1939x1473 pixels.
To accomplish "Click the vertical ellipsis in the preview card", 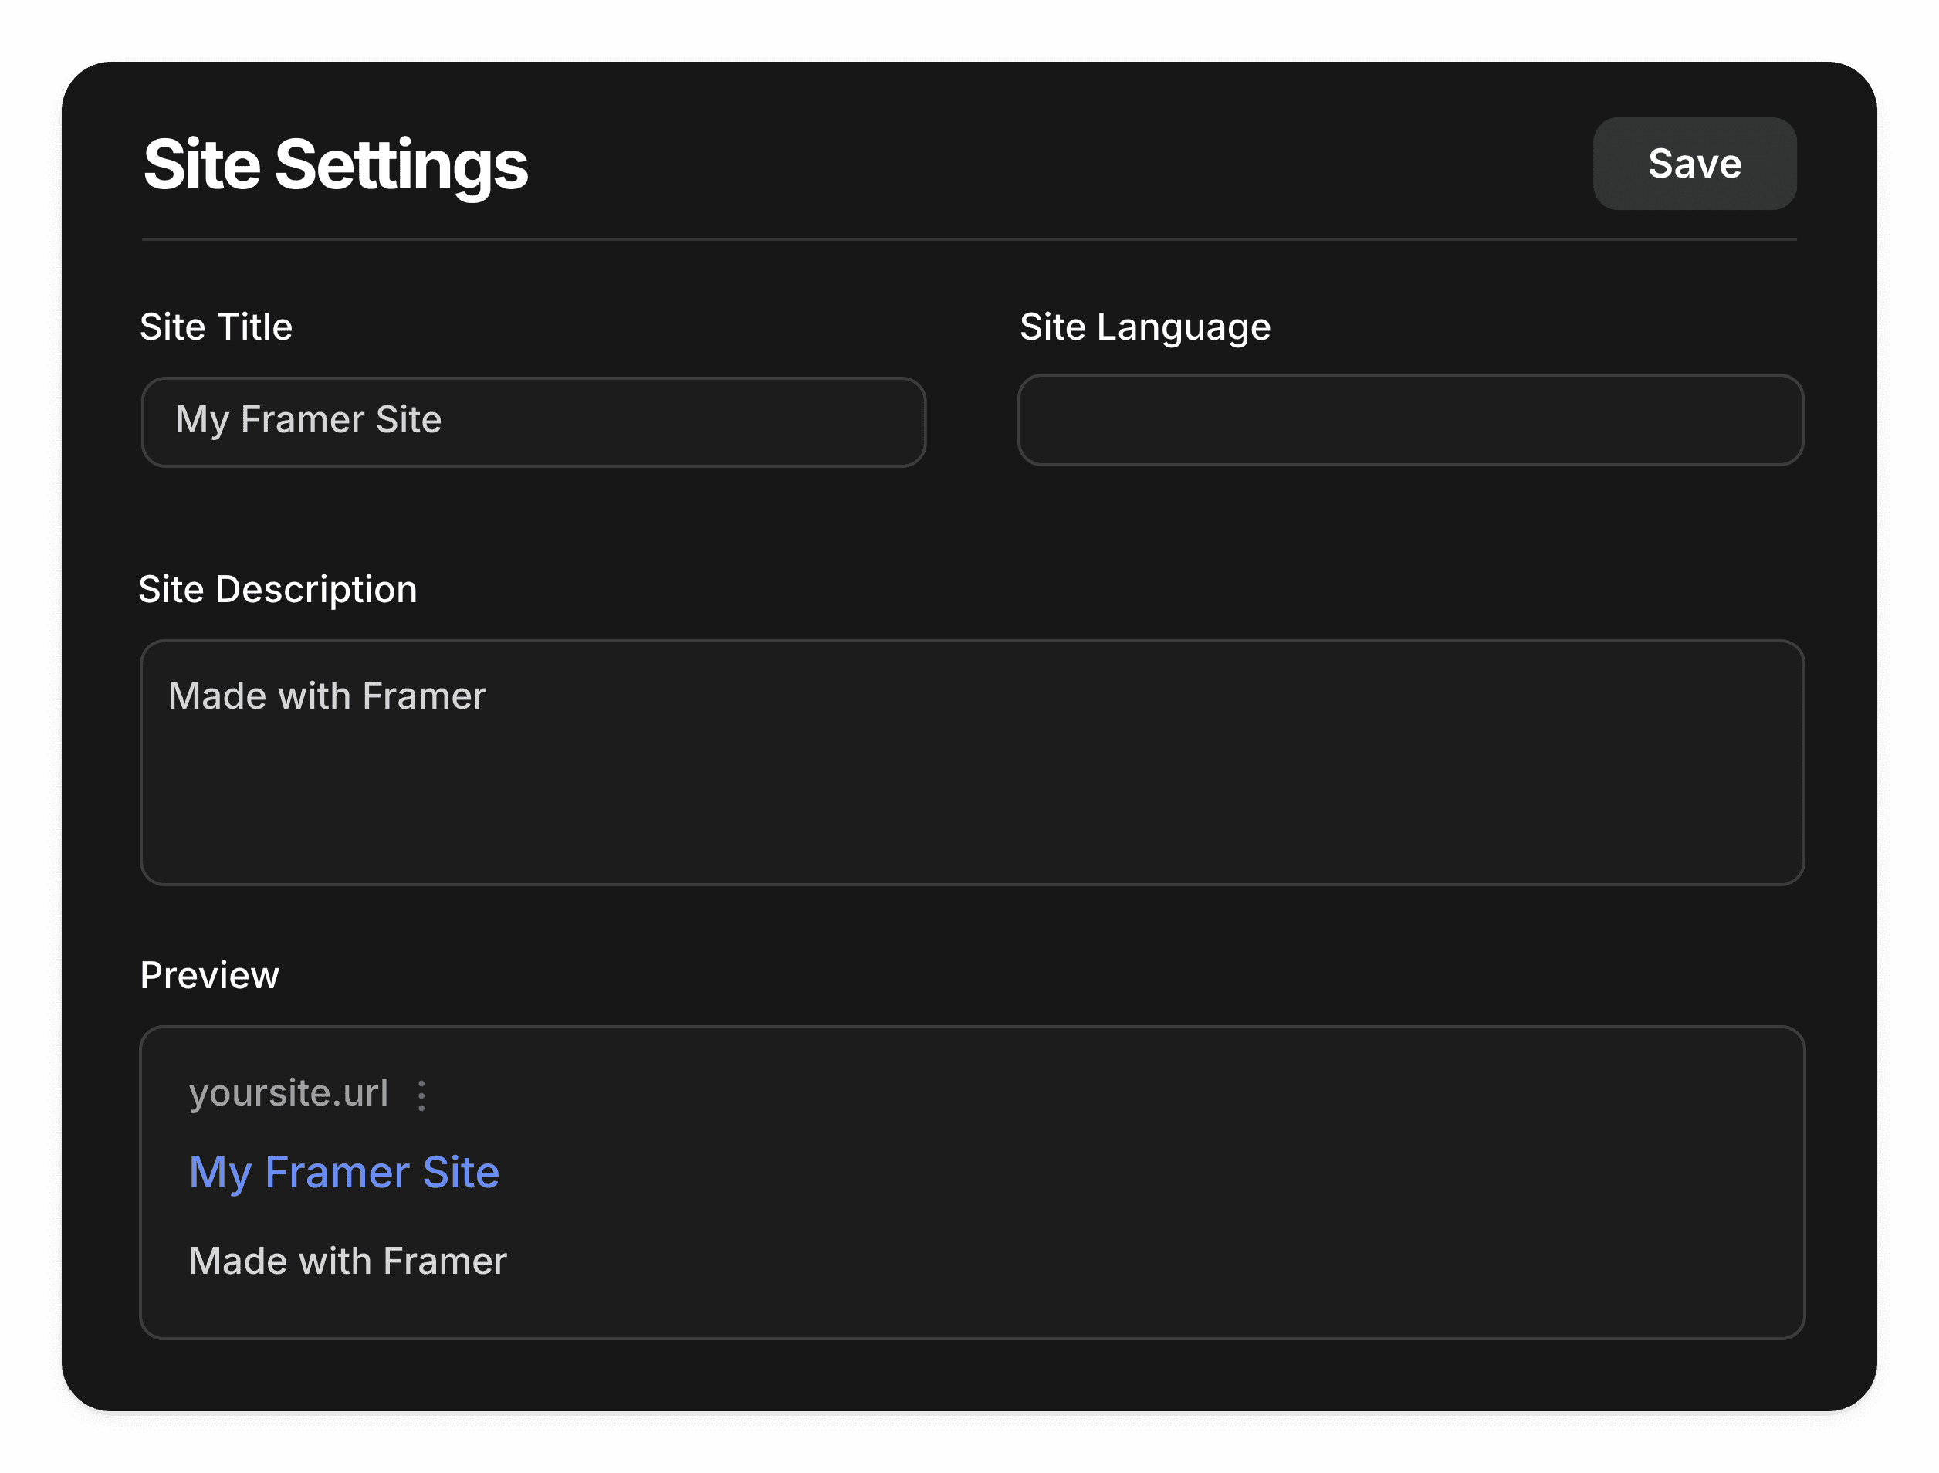I will (424, 1094).
